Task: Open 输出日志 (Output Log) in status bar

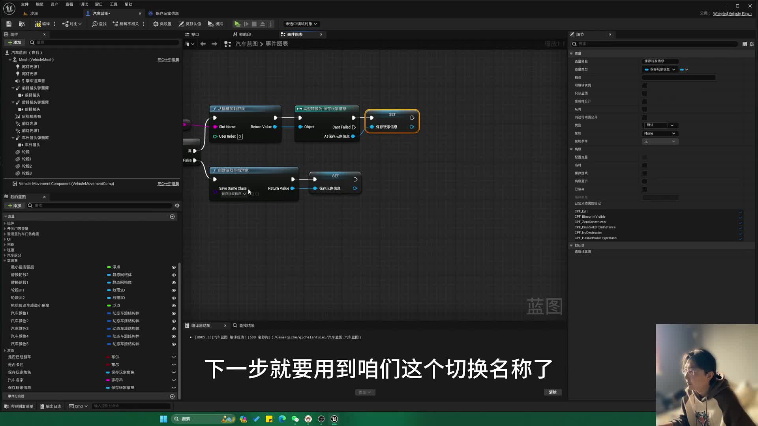Action: tap(51, 406)
